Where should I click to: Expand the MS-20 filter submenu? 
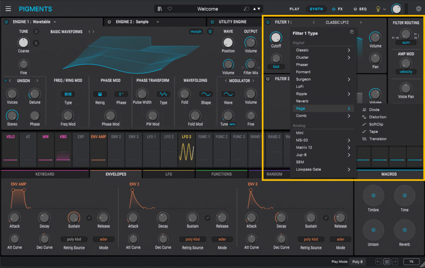point(322,140)
